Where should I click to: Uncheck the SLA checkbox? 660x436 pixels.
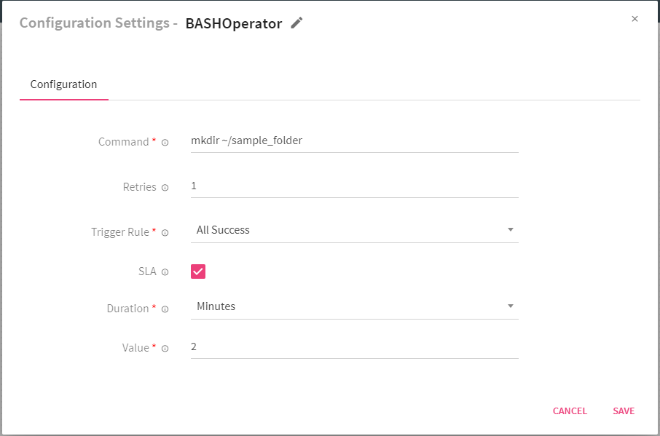(197, 271)
